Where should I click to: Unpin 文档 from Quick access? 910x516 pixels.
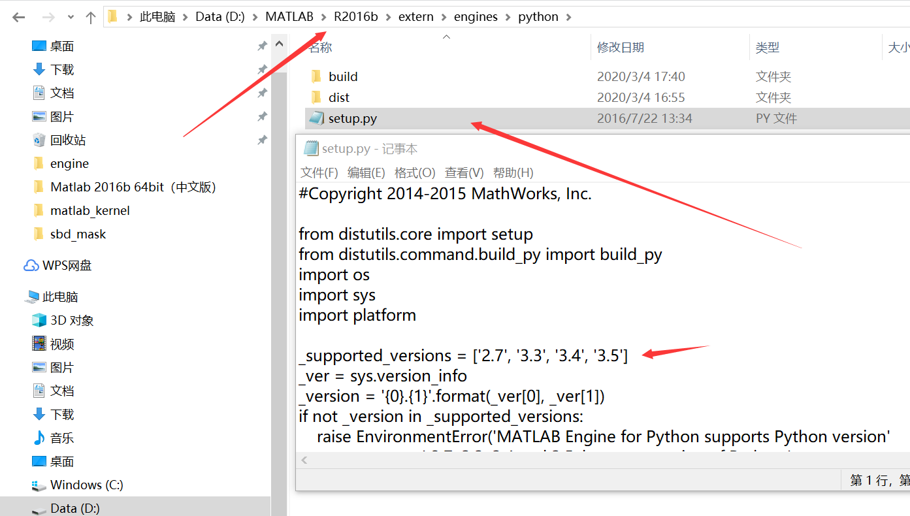click(x=262, y=92)
